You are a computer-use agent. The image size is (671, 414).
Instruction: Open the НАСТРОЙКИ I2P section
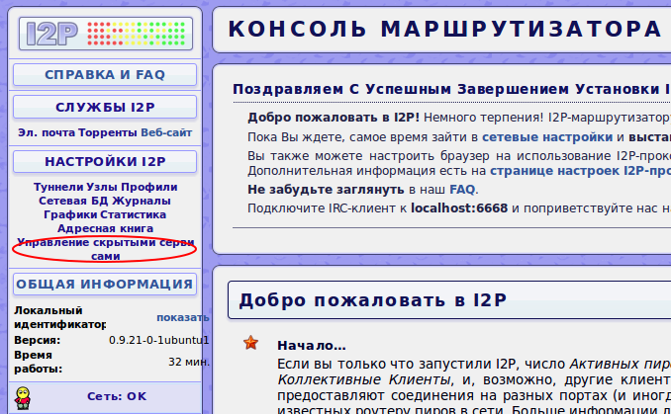(x=105, y=162)
